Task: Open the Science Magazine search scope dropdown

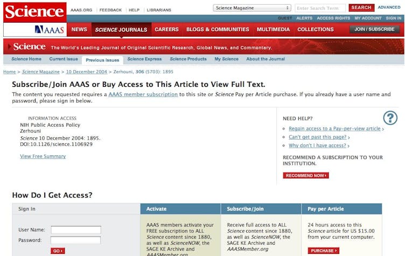Action: (252, 8)
